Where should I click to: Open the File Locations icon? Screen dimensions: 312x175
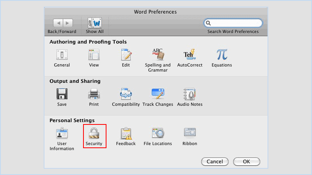click(x=158, y=133)
